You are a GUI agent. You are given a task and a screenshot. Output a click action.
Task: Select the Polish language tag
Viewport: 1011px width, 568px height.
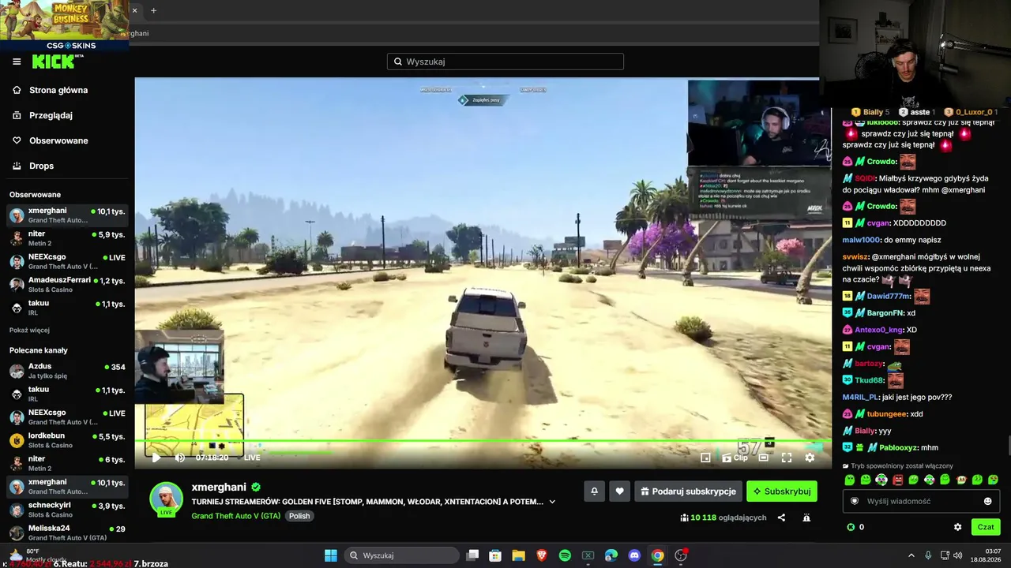point(299,516)
